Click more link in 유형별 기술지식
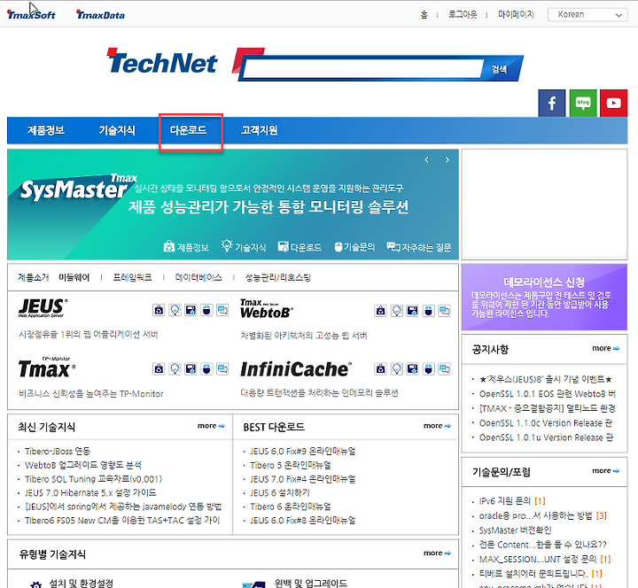 click(437, 553)
